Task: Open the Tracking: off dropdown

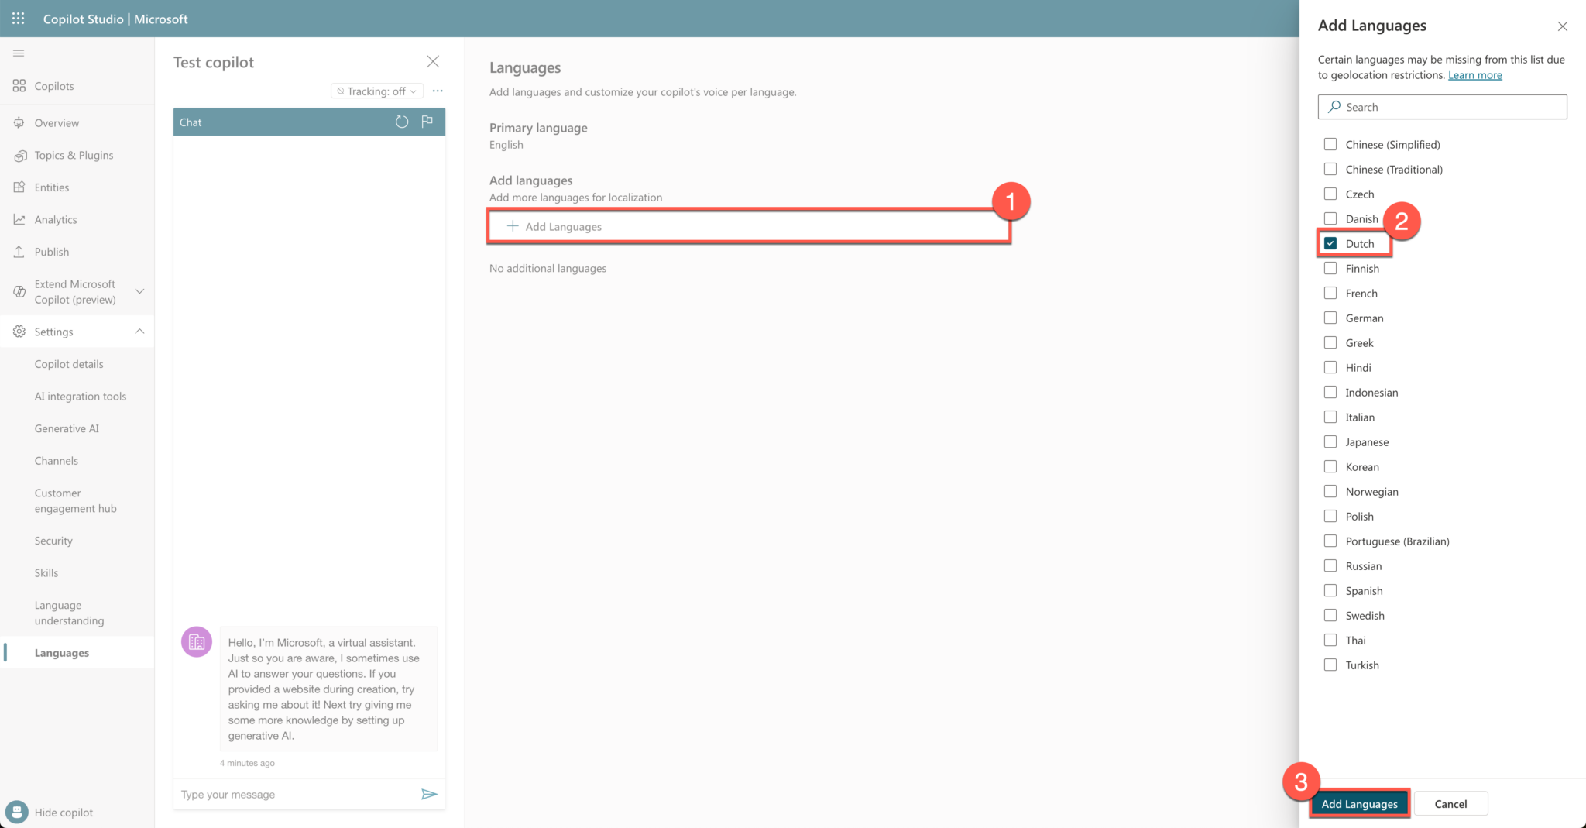Action: pyautogui.click(x=376, y=91)
